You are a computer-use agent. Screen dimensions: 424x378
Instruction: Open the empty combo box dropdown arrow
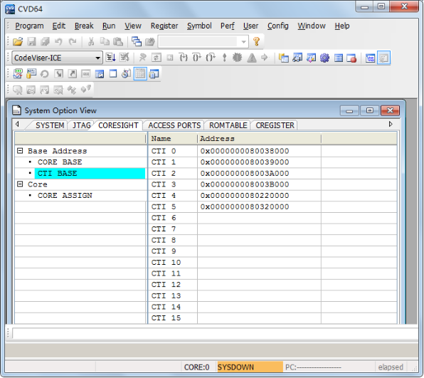point(243,42)
